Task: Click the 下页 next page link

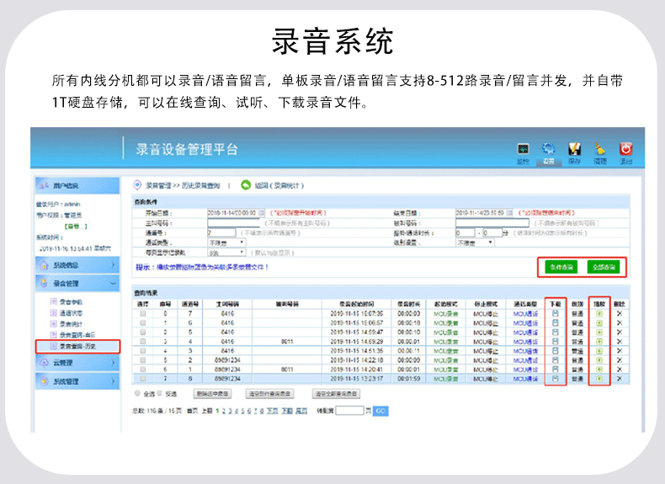Action: tap(272, 411)
